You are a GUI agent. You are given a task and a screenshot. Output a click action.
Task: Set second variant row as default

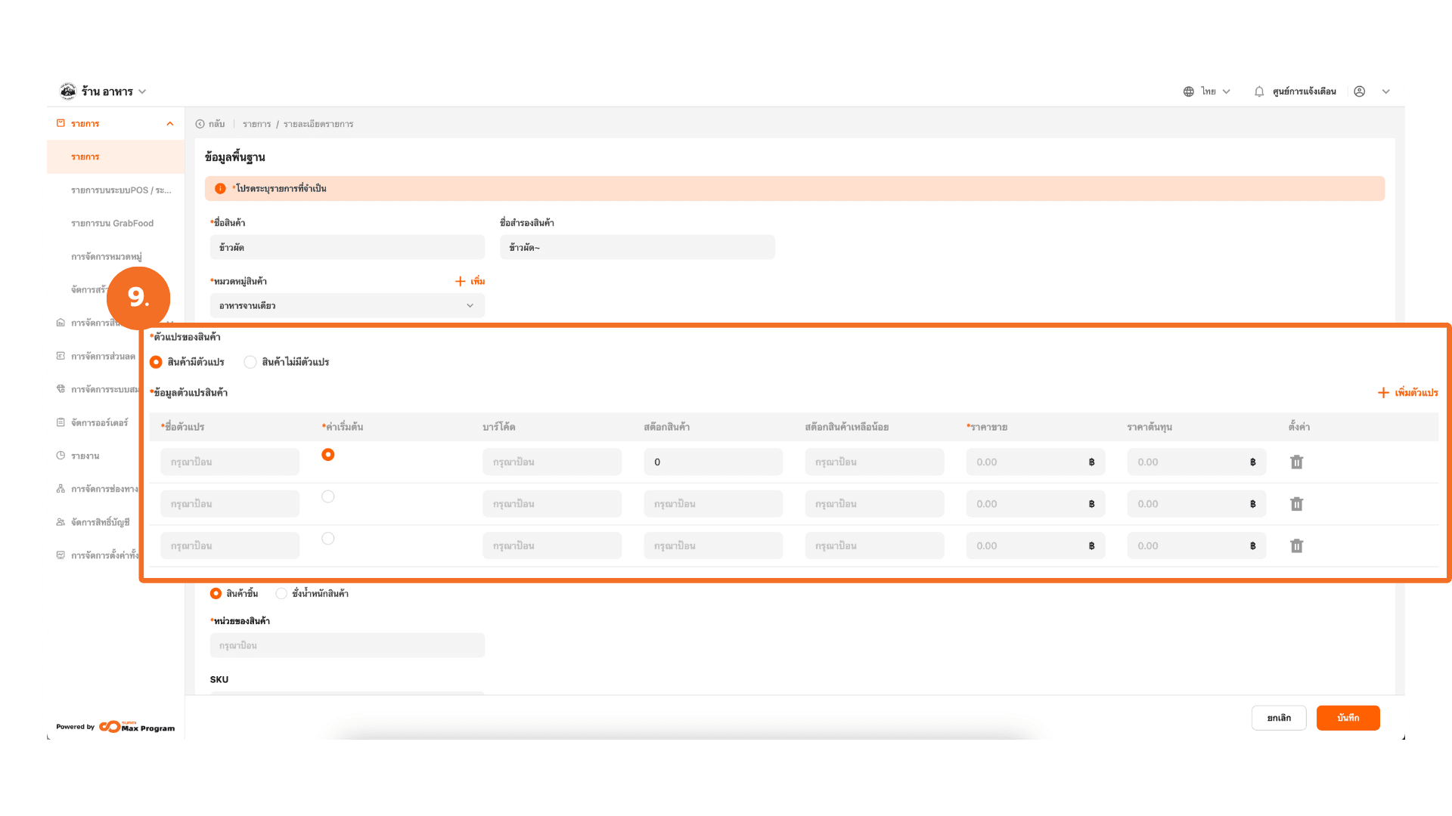coord(327,496)
